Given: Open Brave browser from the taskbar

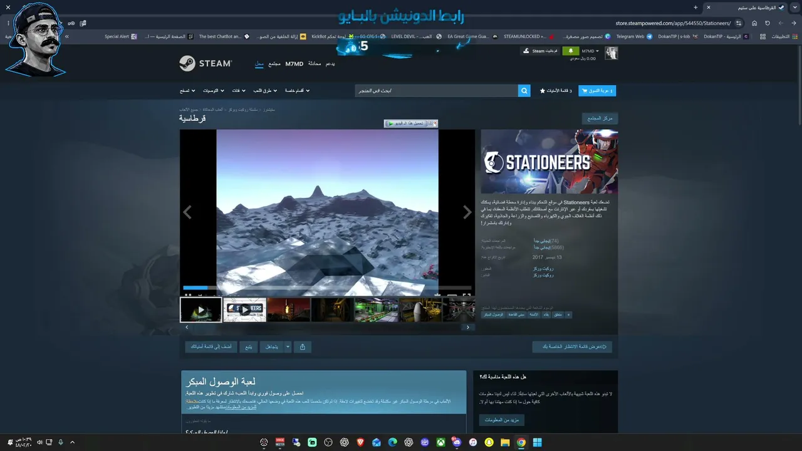Looking at the screenshot, I should click(360, 442).
